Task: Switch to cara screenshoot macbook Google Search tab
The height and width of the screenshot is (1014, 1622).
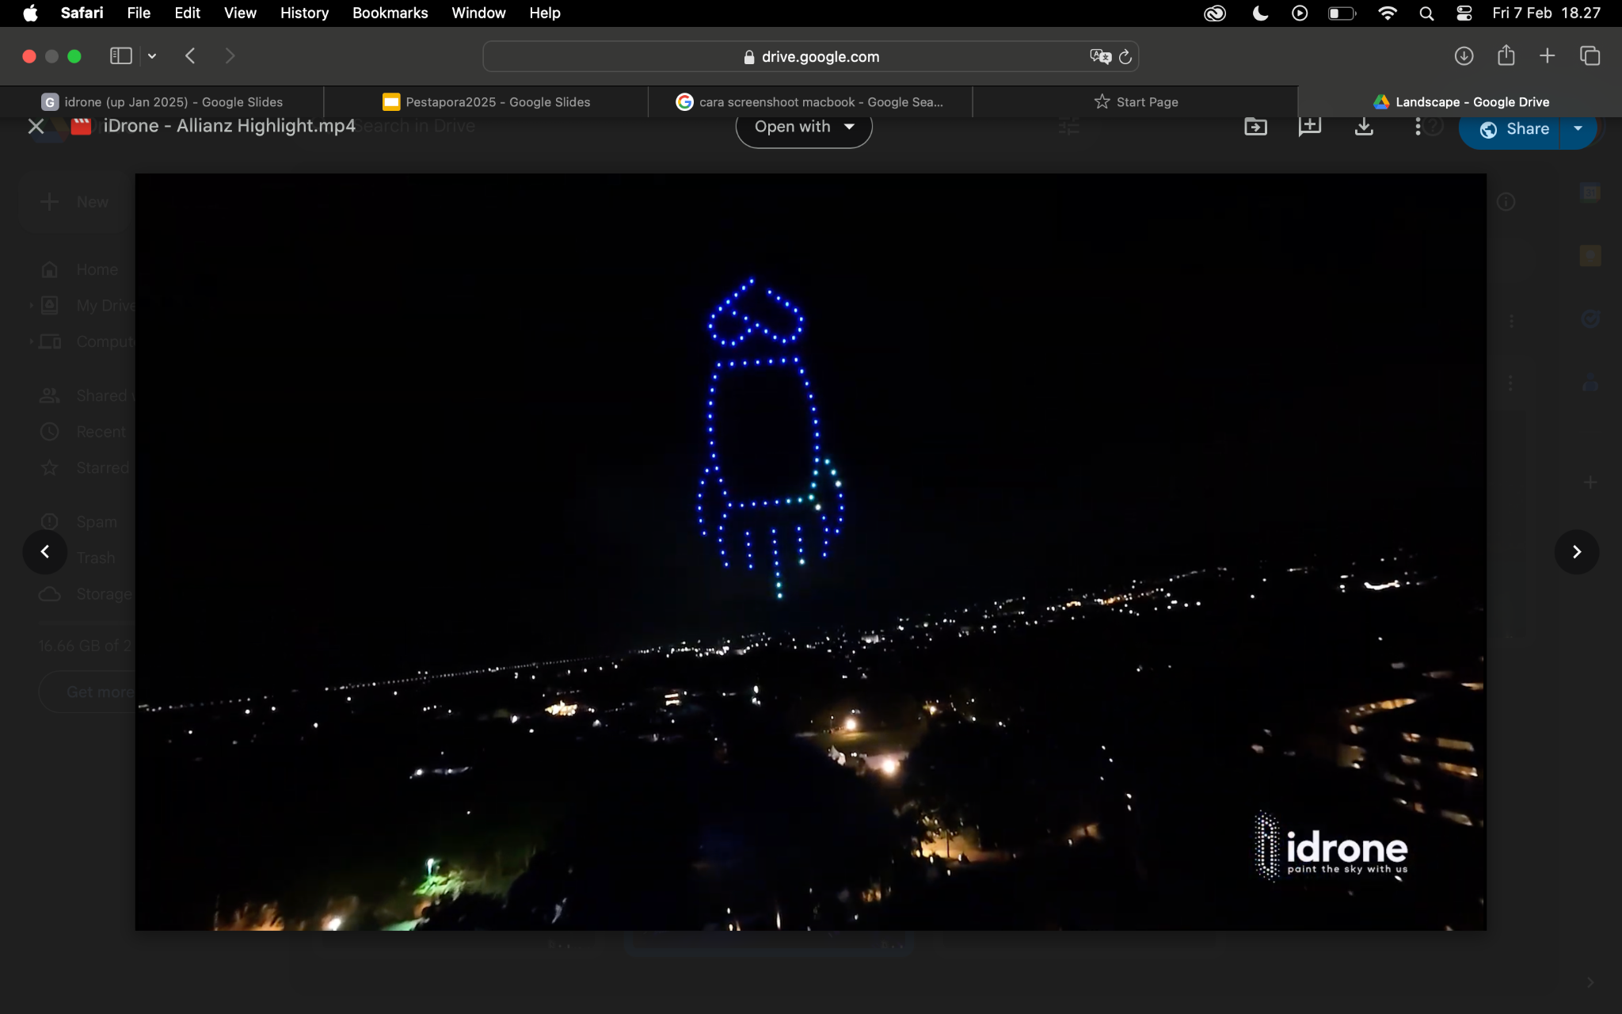Action: 809,102
